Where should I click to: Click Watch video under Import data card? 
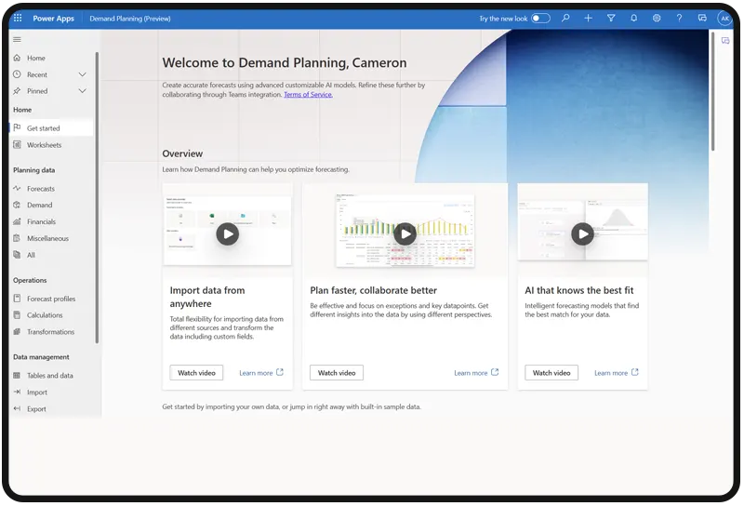[196, 373]
